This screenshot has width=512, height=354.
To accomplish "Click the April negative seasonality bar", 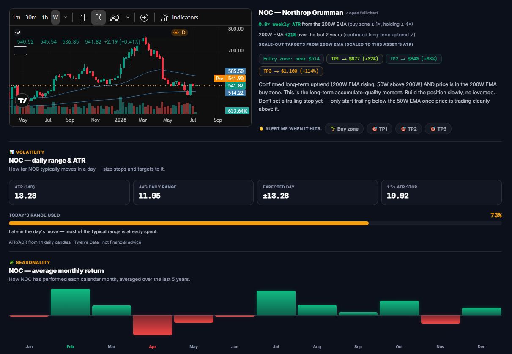I will pyautogui.click(x=153, y=325).
